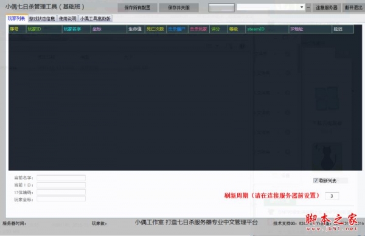Click the 死亡次数 column header
Viewport: 365px width, 236px height.
click(x=156, y=29)
